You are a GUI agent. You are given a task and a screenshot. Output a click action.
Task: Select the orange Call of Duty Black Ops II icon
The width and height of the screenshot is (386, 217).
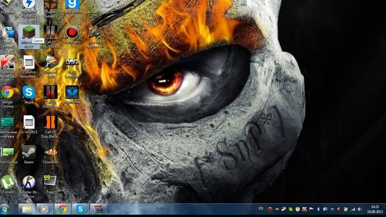[x=51, y=127]
